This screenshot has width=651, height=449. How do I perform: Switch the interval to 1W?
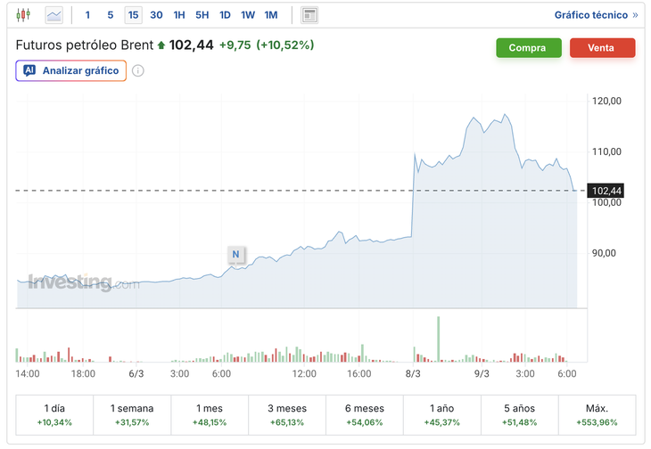pyautogui.click(x=248, y=15)
